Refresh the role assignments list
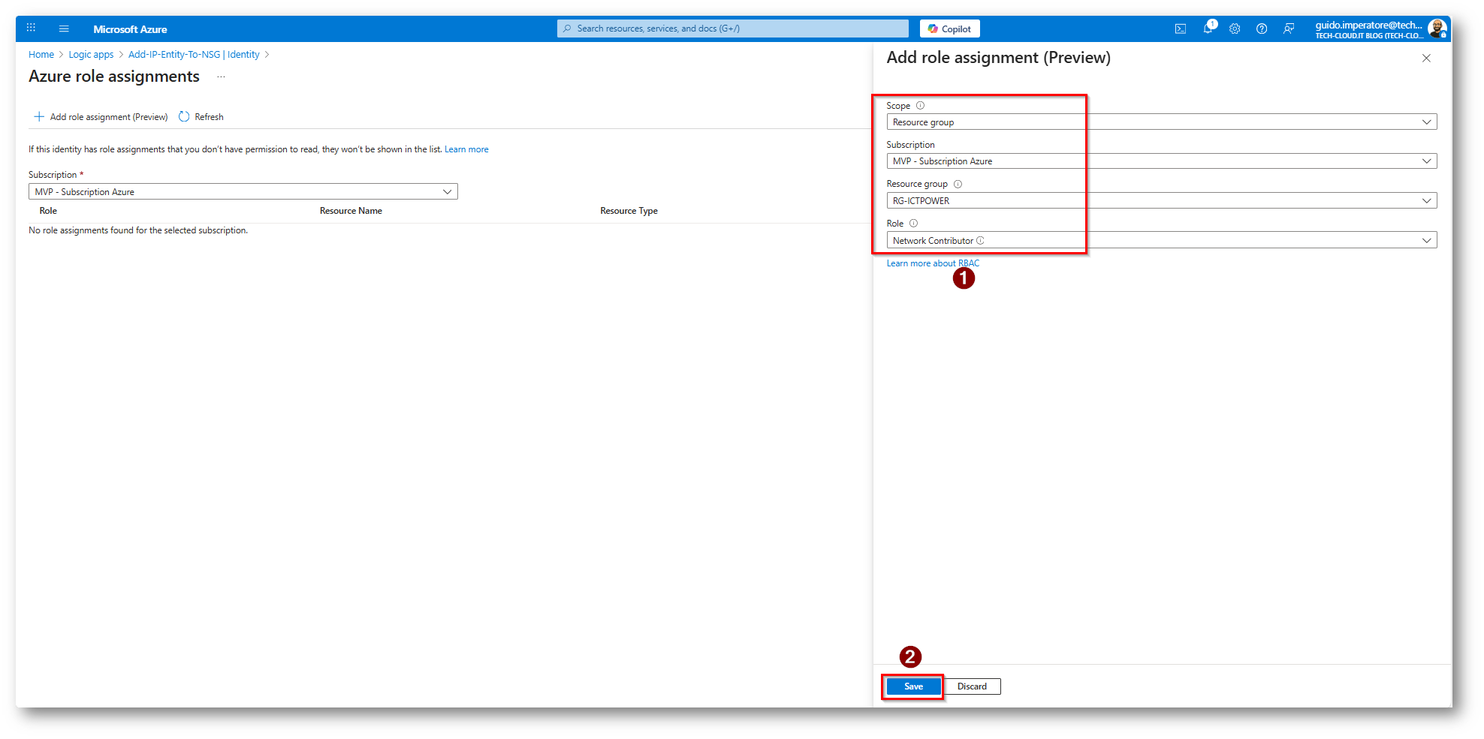 pos(201,117)
